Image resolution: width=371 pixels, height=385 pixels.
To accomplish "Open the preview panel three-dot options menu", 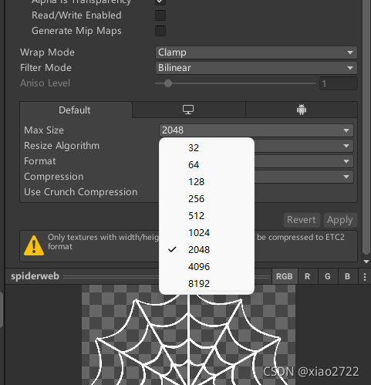I will [365, 276].
